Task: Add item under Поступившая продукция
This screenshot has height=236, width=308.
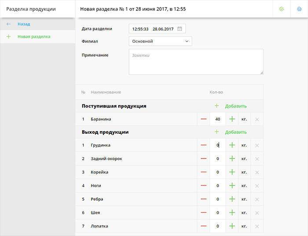Action: [231, 106]
